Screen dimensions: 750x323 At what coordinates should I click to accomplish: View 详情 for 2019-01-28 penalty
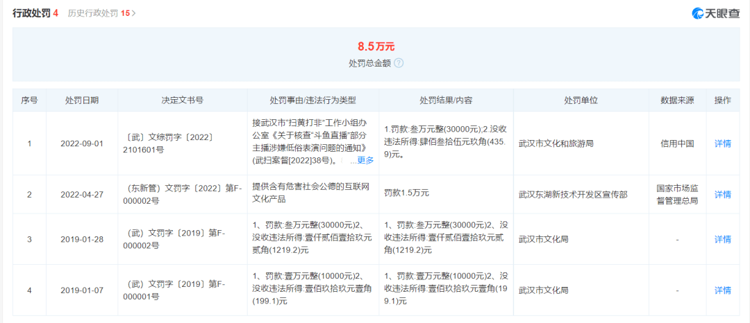(722, 239)
